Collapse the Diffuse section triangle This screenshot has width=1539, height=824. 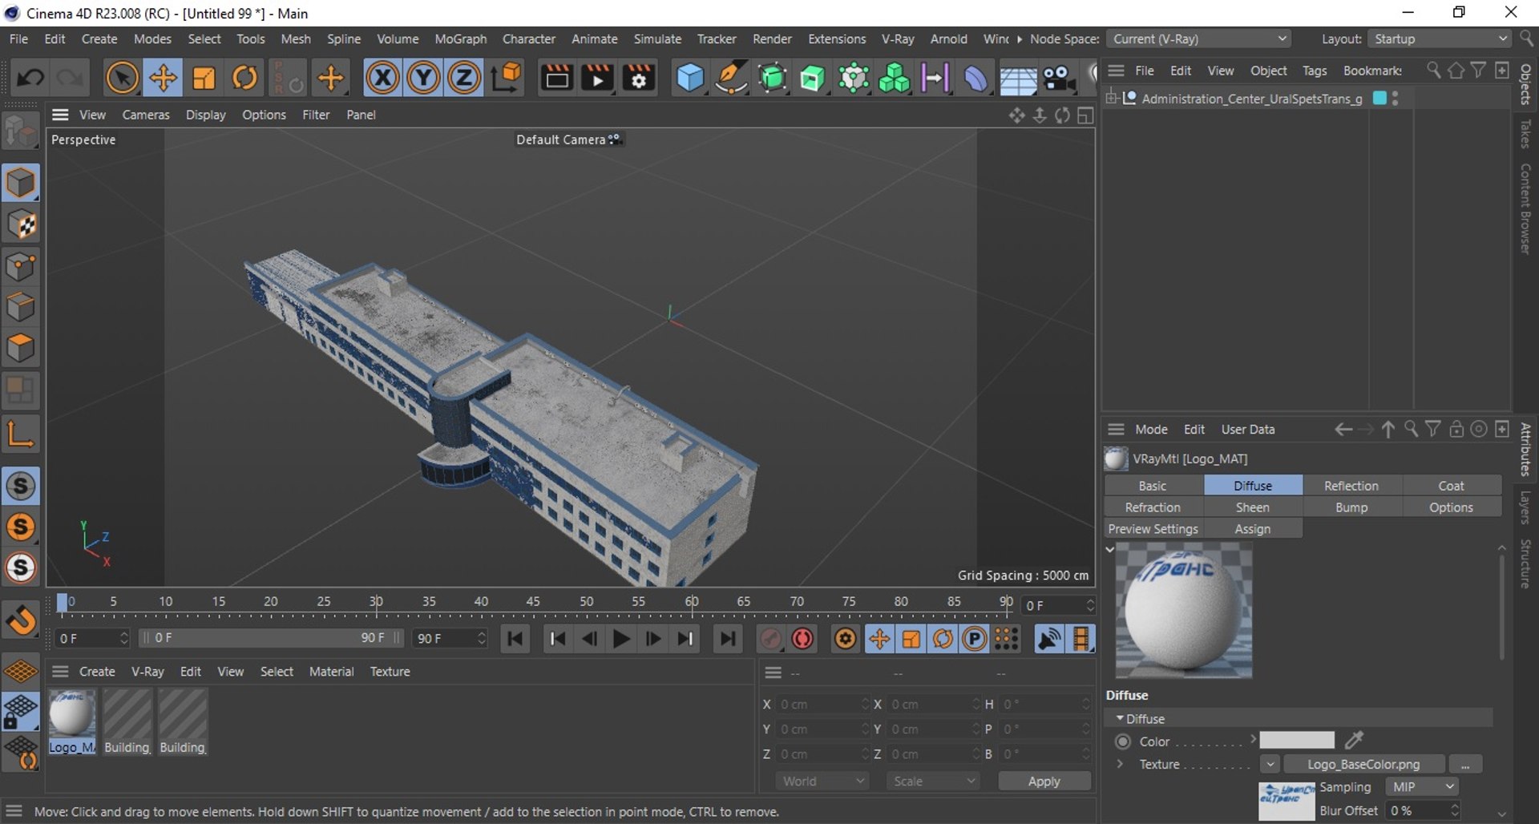(1120, 718)
